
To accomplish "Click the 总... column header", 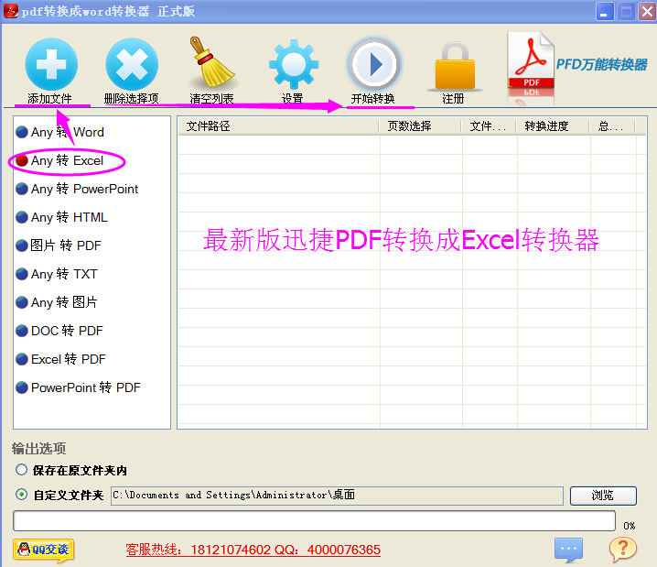I will coord(612,126).
